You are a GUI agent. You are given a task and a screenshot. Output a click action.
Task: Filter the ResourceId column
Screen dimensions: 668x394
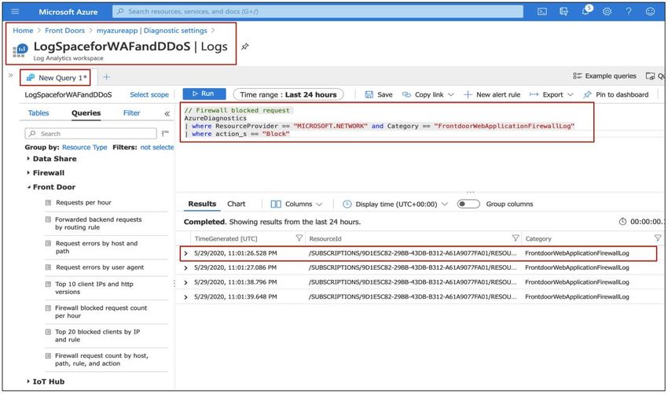click(x=516, y=238)
